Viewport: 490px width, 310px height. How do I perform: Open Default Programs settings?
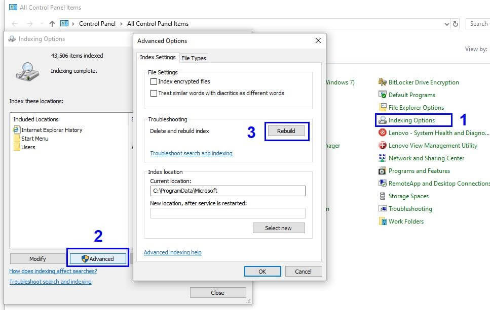pyautogui.click(x=410, y=95)
